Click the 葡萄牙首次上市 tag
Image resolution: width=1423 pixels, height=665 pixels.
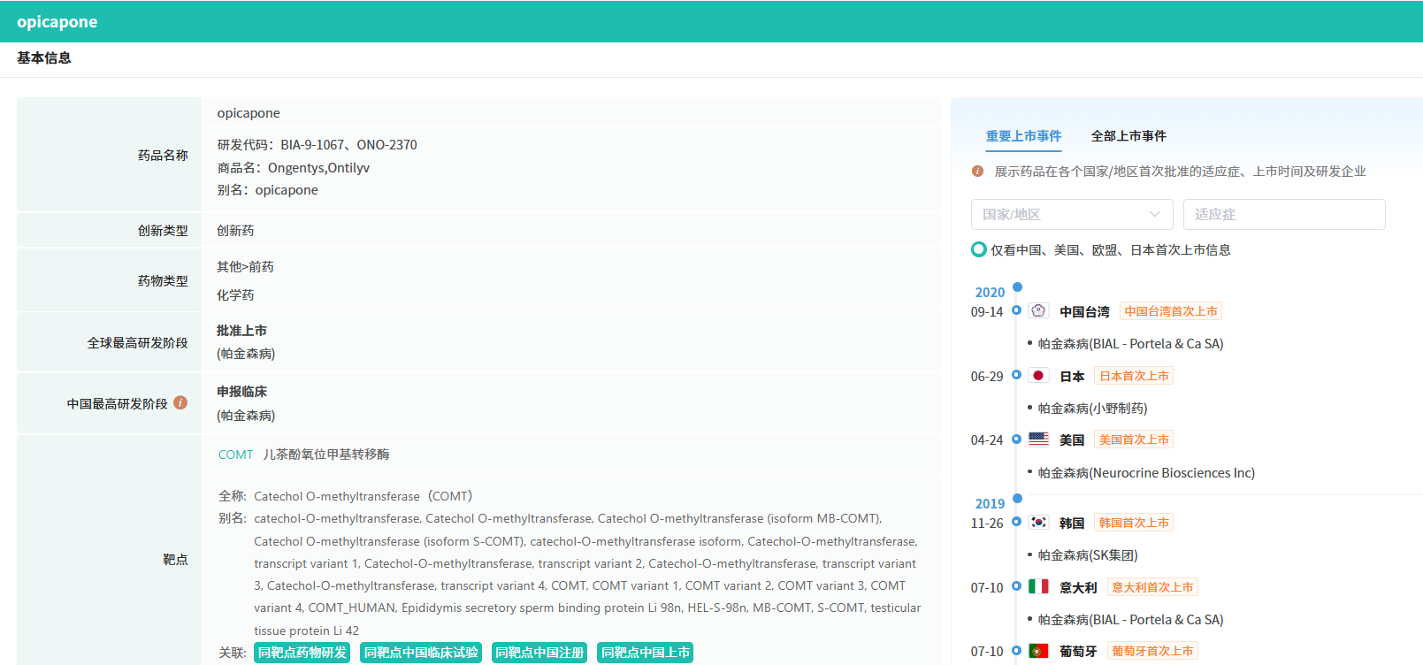tap(1152, 651)
